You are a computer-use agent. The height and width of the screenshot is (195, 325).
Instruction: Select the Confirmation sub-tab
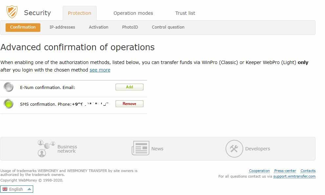click(23, 27)
